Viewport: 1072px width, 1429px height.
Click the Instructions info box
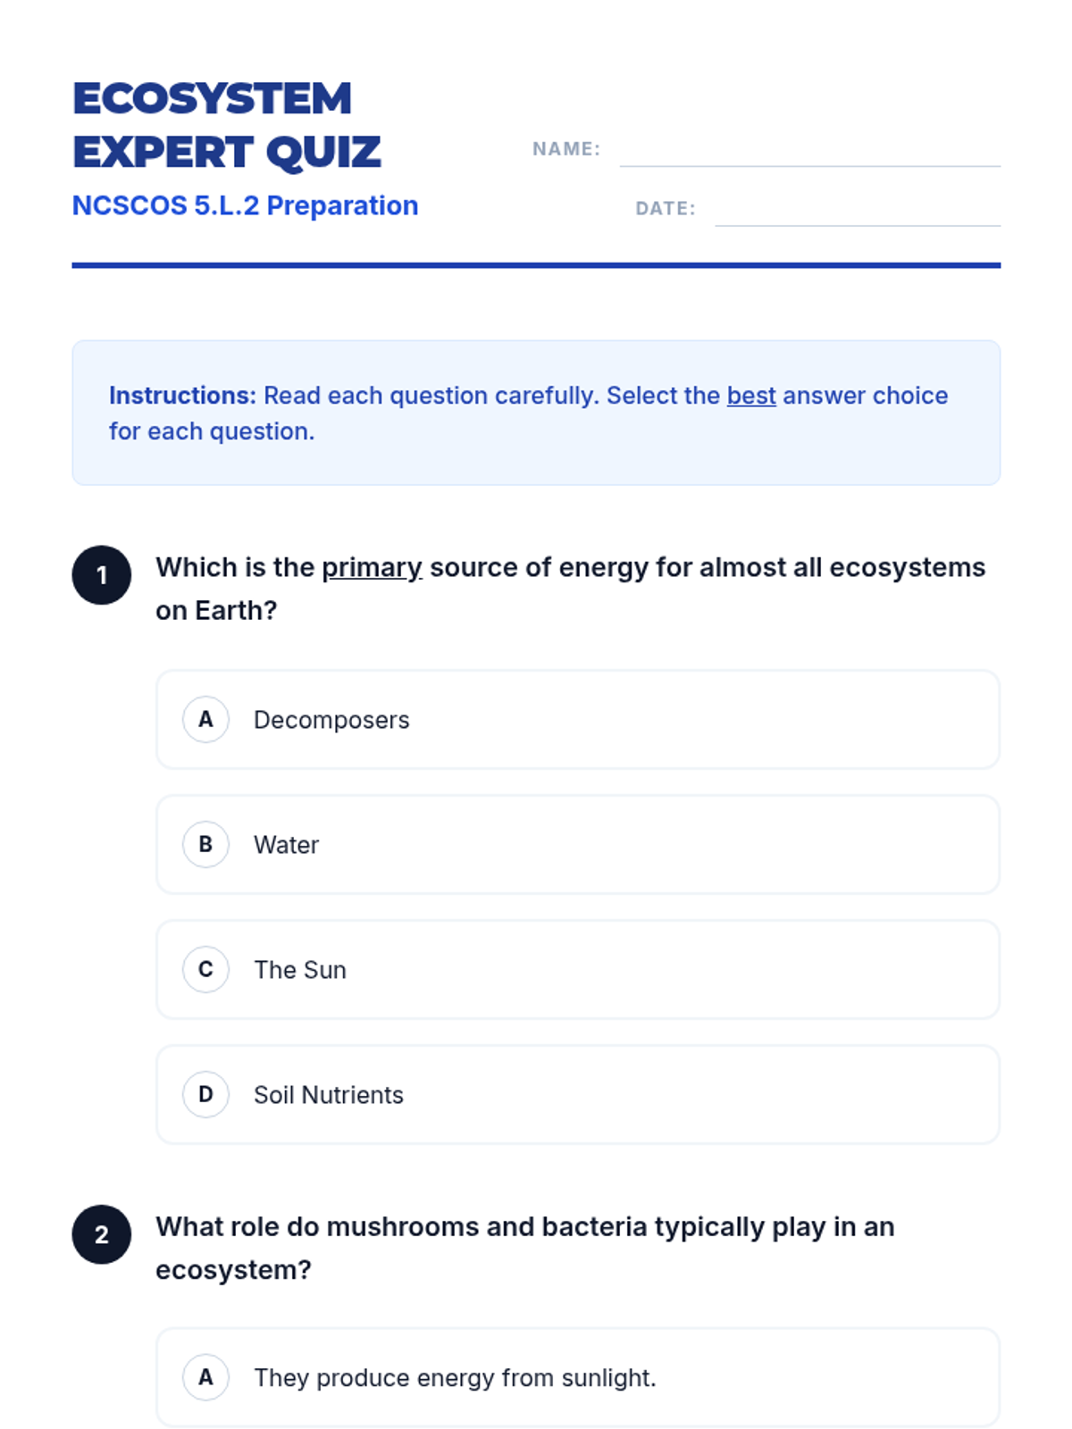(536, 413)
